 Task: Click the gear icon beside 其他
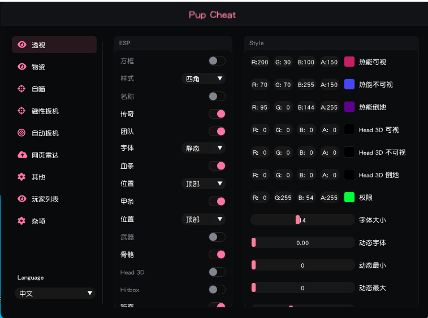(x=22, y=177)
